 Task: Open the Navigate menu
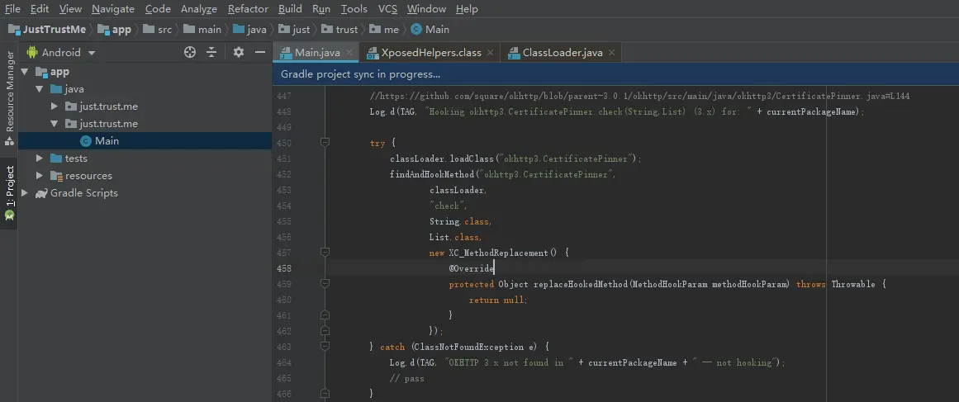pyautogui.click(x=113, y=9)
